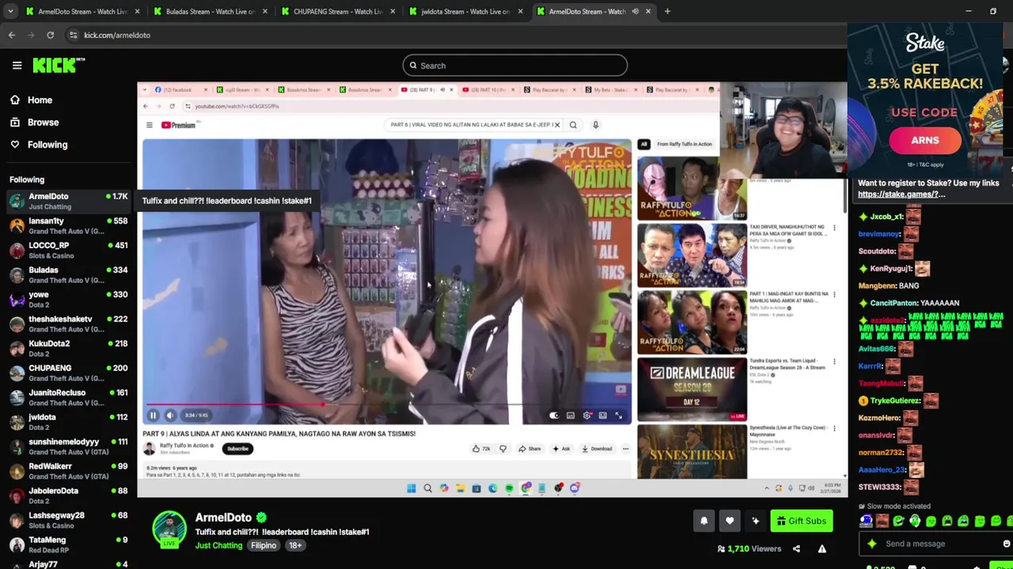Open the tab search dropdown arrow

point(9,11)
